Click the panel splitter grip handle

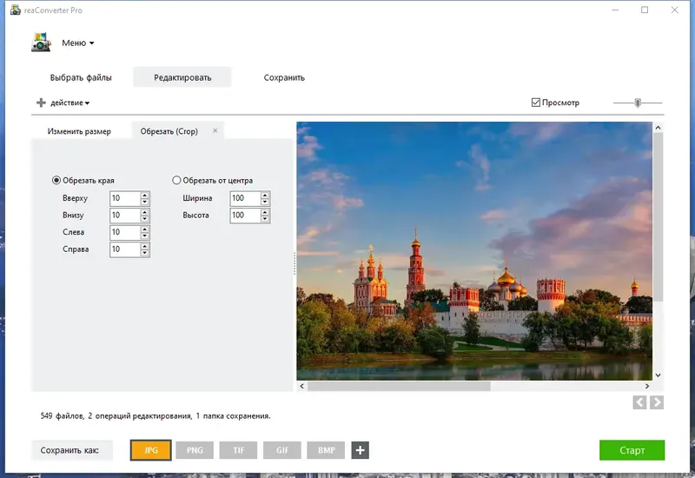295,263
